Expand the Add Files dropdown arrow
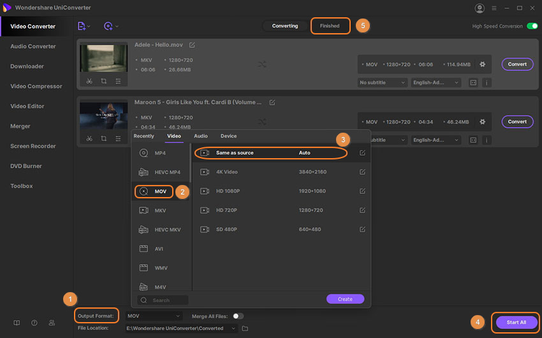542x338 pixels. coord(89,26)
